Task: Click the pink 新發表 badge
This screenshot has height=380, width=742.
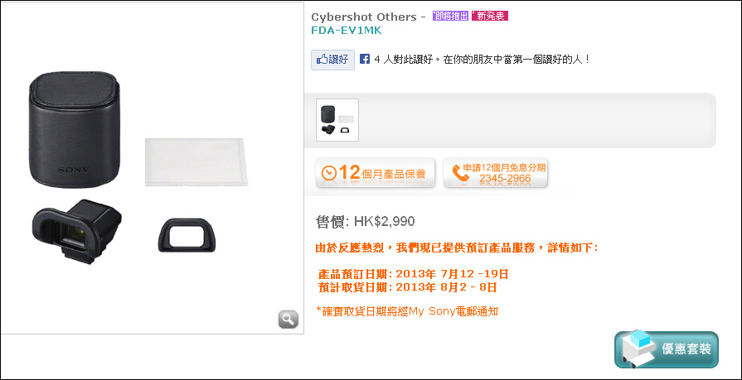Action: click(x=490, y=16)
